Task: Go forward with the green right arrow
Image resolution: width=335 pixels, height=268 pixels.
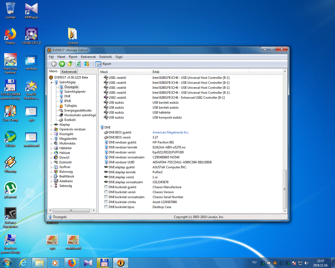Action: click(62, 64)
